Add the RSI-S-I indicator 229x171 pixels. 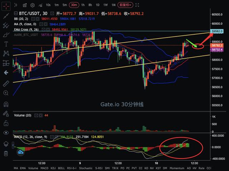pos(72,168)
